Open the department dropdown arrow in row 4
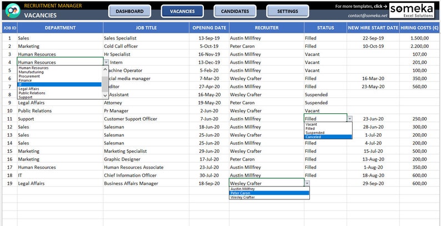Viewport: 441px width, 226px height. (106, 62)
